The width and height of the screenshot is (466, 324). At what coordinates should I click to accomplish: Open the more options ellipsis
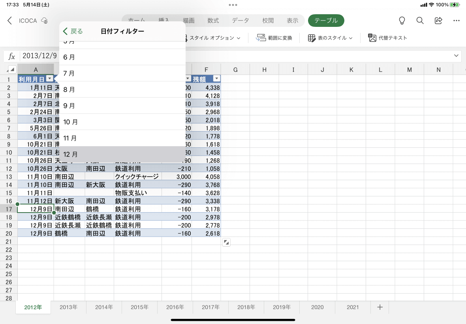tap(457, 21)
